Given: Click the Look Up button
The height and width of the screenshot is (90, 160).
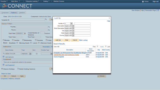Looking at the screenshot, I should (x=58, y=40).
